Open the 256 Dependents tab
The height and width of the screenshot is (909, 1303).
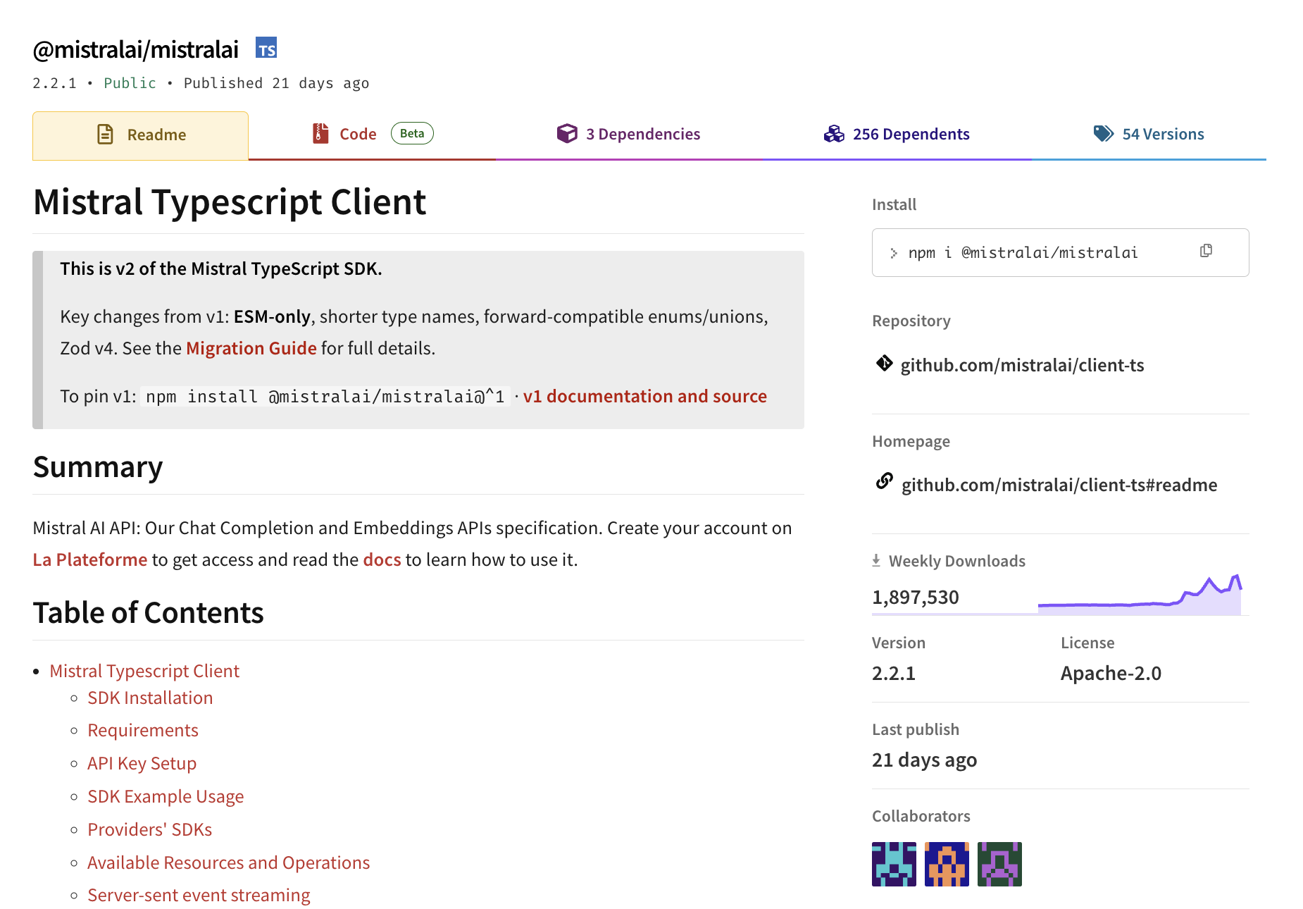[x=897, y=135]
